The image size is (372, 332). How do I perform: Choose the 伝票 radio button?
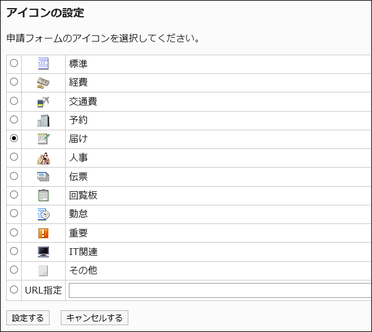point(14,176)
